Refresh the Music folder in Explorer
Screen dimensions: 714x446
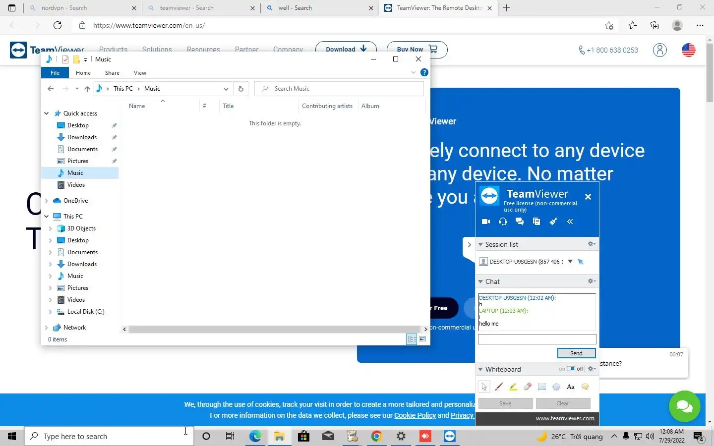click(241, 89)
